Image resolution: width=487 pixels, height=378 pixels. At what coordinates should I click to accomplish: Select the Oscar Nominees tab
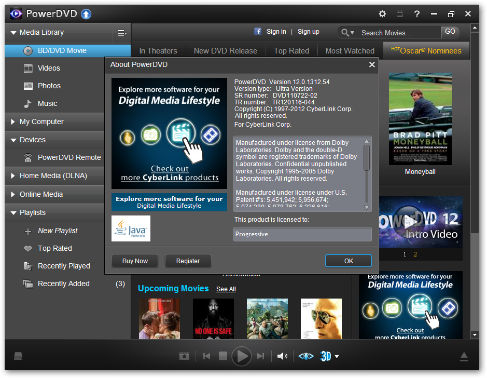click(x=426, y=51)
